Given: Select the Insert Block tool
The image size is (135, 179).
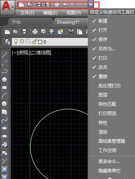Looking at the screenshot, I should (4, 145).
